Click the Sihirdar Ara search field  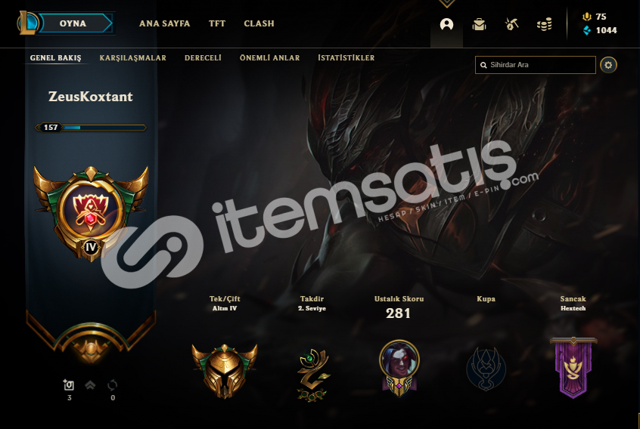pyautogui.click(x=535, y=65)
